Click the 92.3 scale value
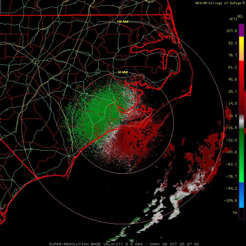 (x=233, y=43)
